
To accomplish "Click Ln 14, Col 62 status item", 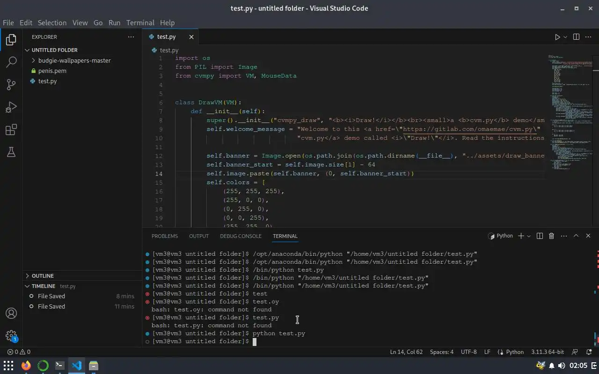I will click(406, 352).
